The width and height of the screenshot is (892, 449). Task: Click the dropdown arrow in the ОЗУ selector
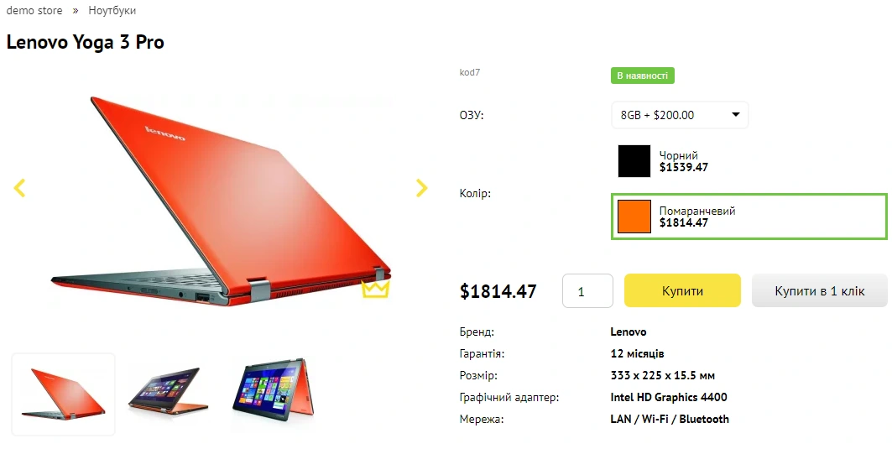click(x=735, y=115)
